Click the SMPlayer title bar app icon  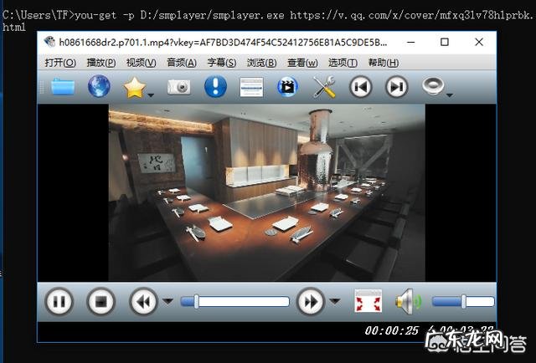(x=49, y=42)
